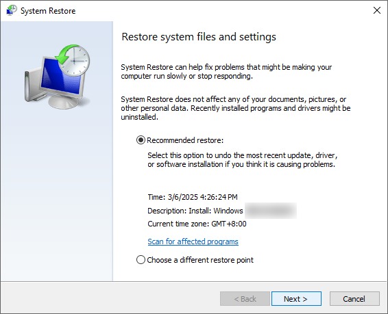The image size is (388, 314).
Task: Cancel the System Restore wizard
Action: point(354,299)
